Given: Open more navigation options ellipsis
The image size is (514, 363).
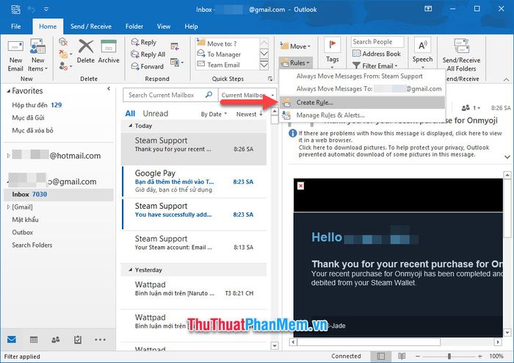Looking at the screenshot, I should (x=100, y=339).
